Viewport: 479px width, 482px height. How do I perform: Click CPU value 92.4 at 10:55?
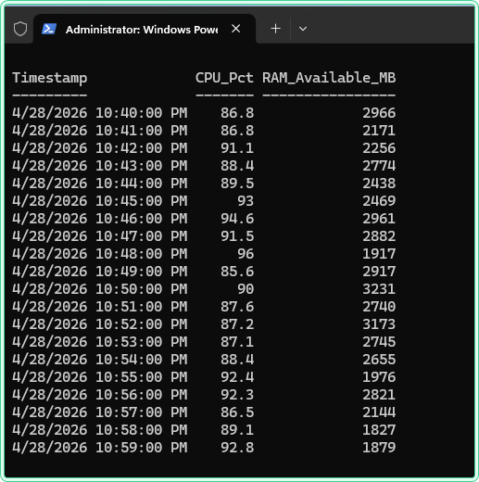click(237, 377)
